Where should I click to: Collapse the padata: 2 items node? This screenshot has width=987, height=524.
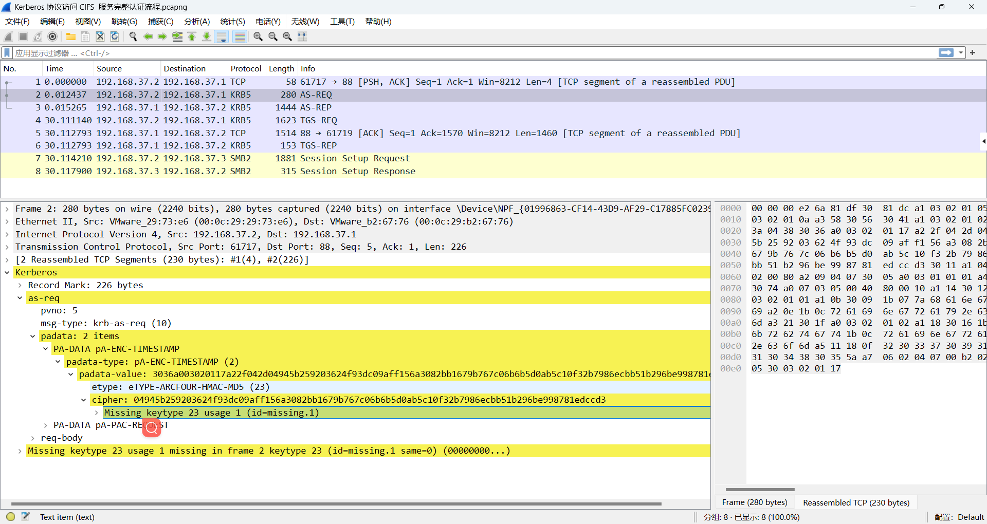pyautogui.click(x=32, y=336)
